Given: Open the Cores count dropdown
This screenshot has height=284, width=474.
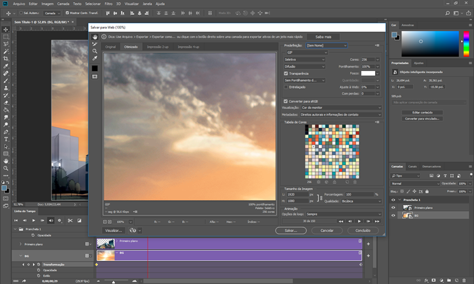Looking at the screenshot, I should (378, 60).
